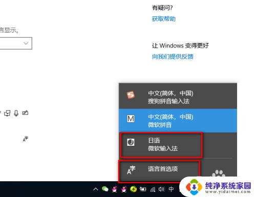Click the battery status tray icon
Screen dimensions: 256x197
tap(143, 189)
